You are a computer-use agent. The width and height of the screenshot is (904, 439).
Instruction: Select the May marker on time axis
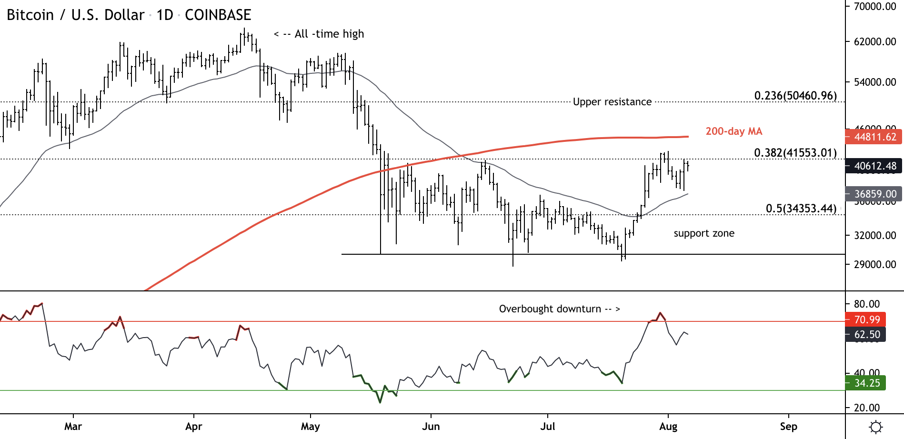click(x=311, y=427)
